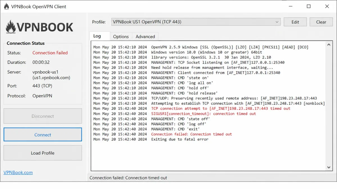
Task: Click the CMD 'log off' log line
Action: point(150,124)
